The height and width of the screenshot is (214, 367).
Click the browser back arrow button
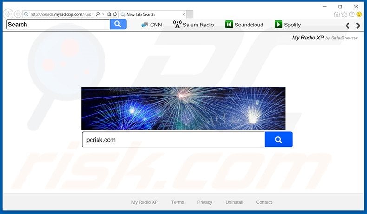tap(8, 14)
